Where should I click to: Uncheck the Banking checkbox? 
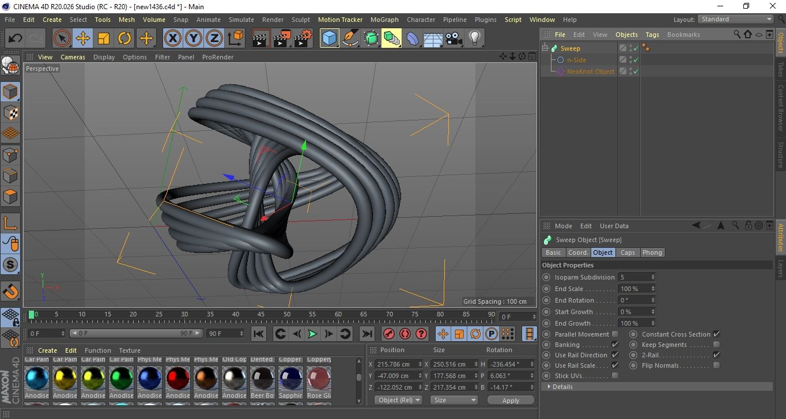point(615,345)
